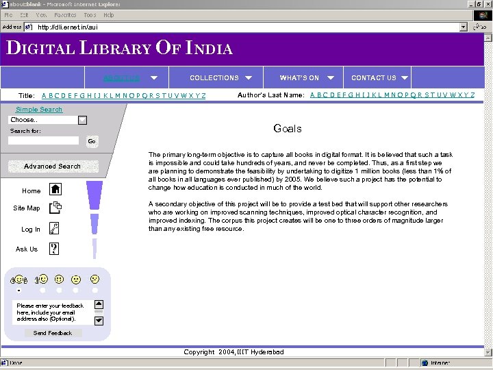Click the page scrollbar down arrow
This screenshot has height=370, width=493.
point(488,352)
